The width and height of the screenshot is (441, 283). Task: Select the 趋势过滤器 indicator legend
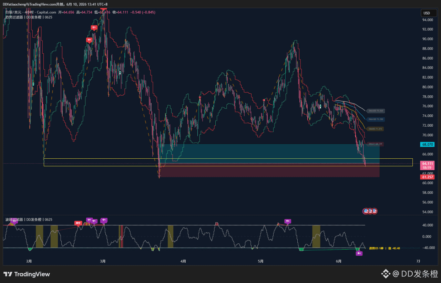(x=29, y=17)
